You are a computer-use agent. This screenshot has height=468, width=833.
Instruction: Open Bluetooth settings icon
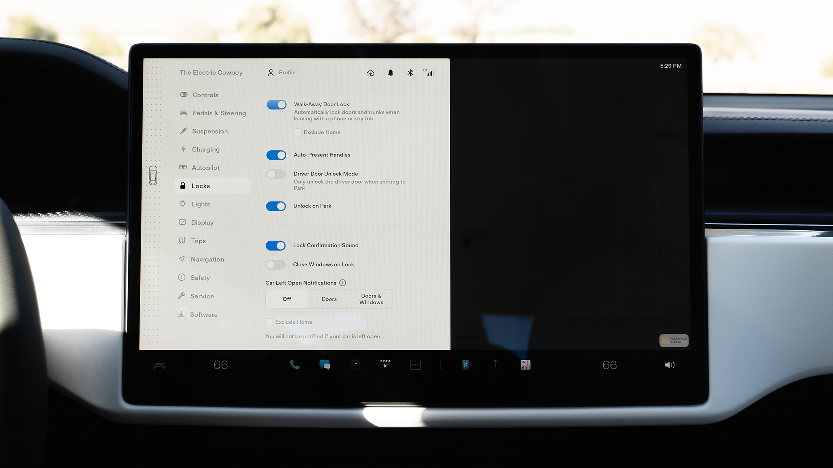click(410, 73)
